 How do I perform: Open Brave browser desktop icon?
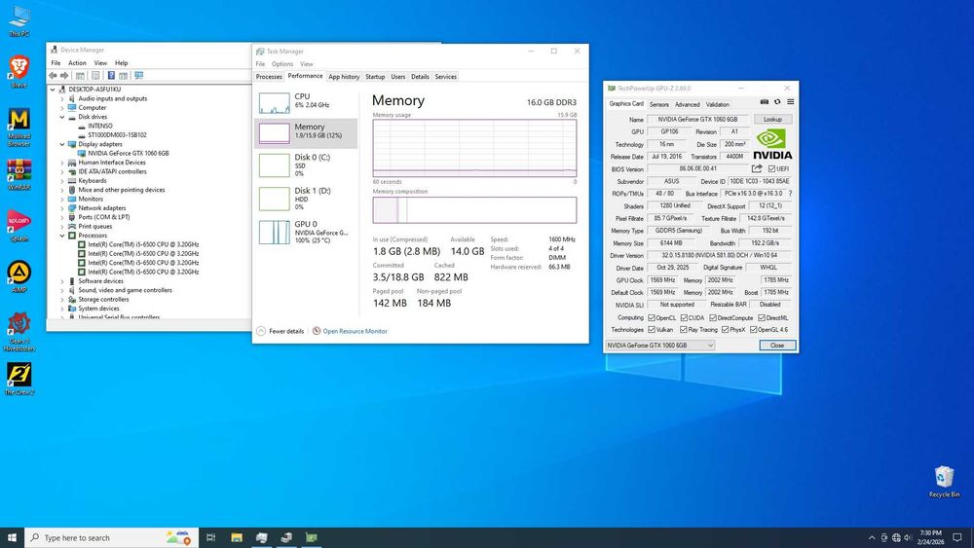pyautogui.click(x=19, y=71)
